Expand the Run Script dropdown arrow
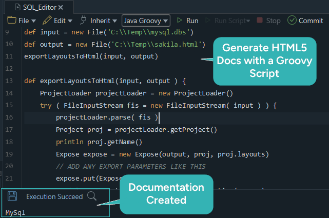Viewport: 329px width, 218px height. (248, 21)
